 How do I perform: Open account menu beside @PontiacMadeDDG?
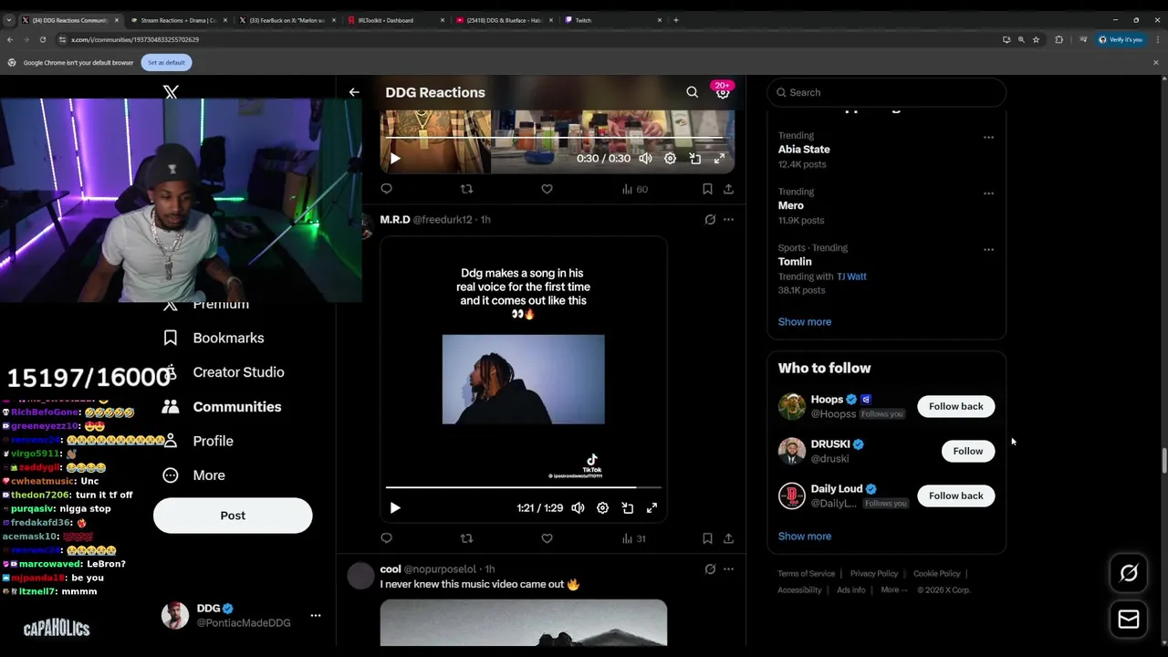coord(315,615)
